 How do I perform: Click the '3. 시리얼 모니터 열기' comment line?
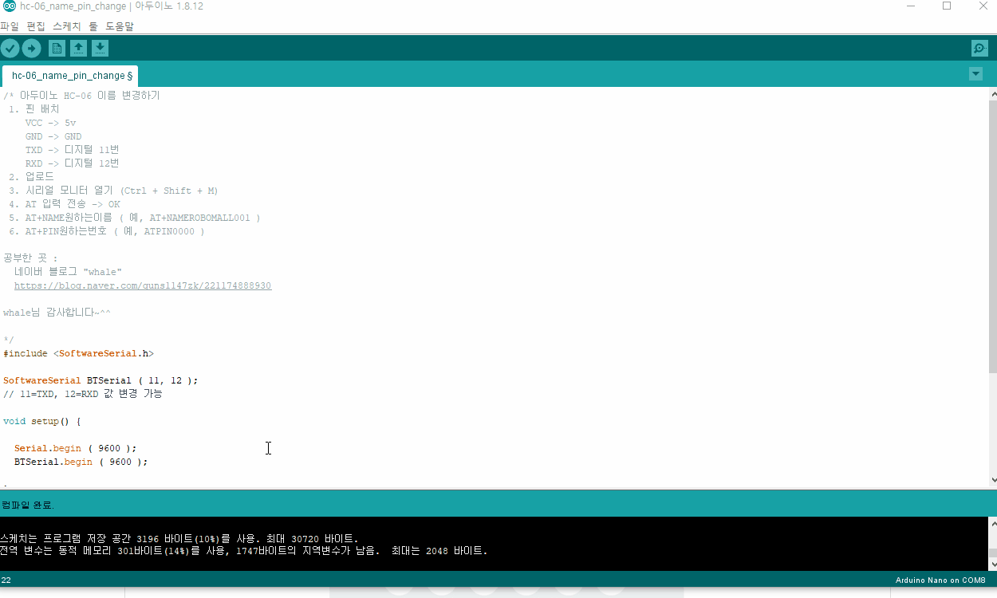[113, 191]
